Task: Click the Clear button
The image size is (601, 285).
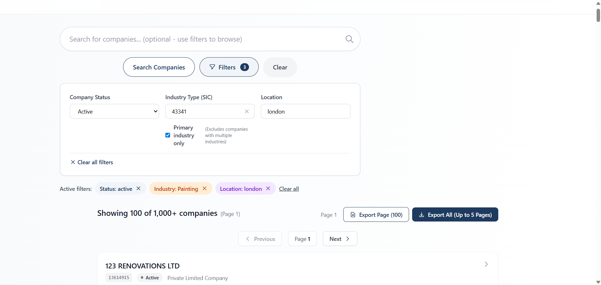Action: [280, 67]
